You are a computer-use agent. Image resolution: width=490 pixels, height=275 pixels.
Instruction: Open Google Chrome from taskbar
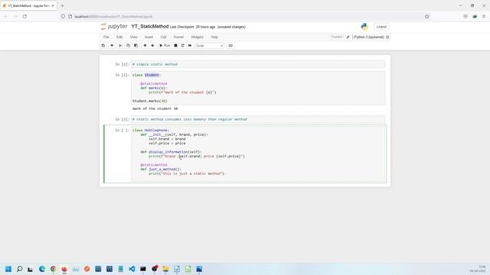53,269
